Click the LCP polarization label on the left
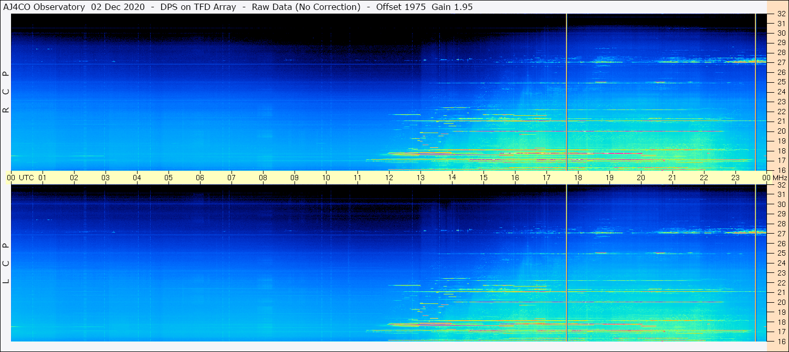The image size is (789, 352). click(6, 263)
